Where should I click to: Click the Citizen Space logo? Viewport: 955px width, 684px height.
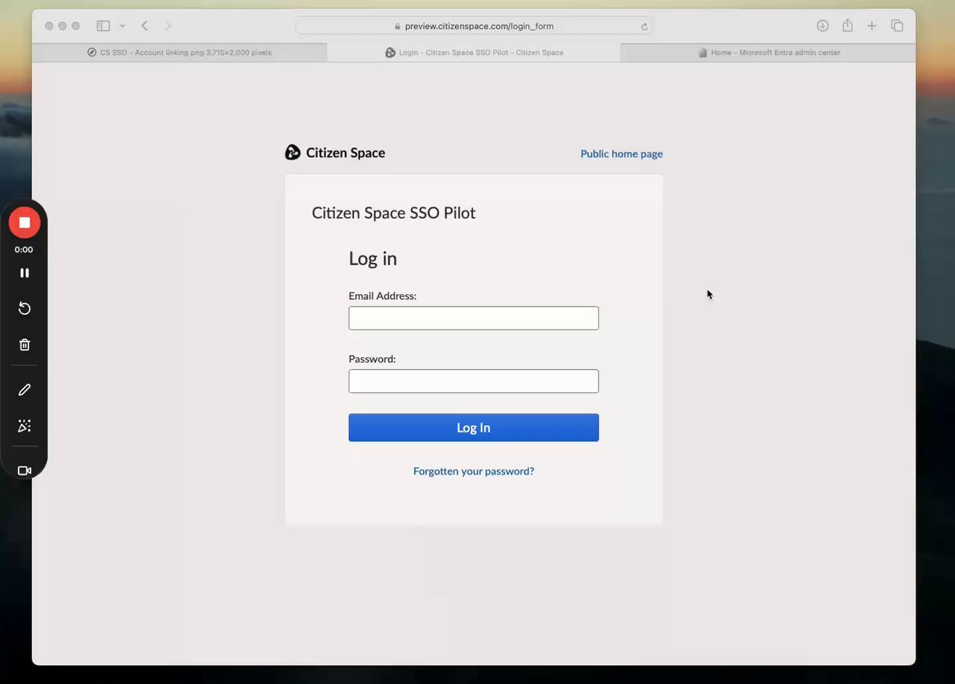(x=335, y=153)
